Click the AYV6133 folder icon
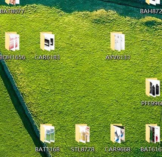Image resolution: width=162 pixels, height=157 pixels. 117,42
